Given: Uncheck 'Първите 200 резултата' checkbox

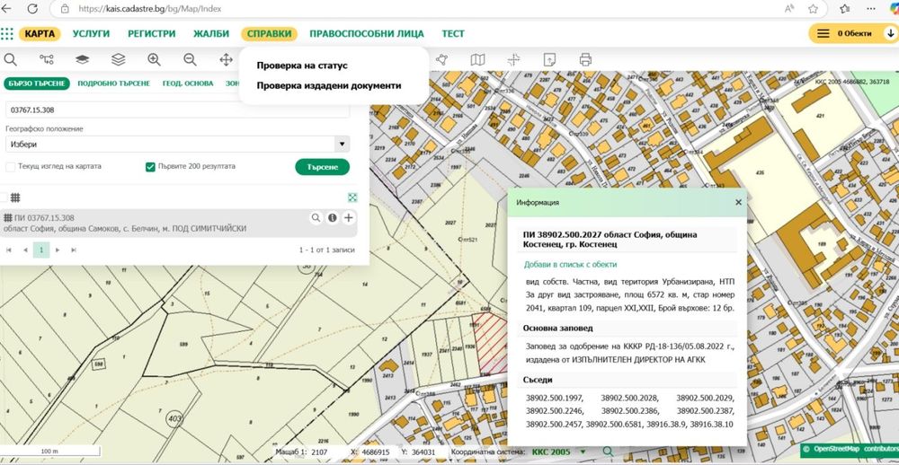Looking at the screenshot, I should click(150, 167).
